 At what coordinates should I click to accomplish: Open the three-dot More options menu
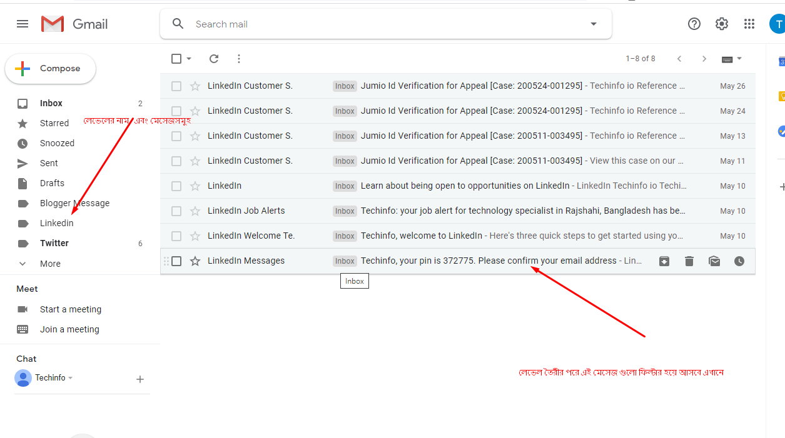(x=239, y=59)
